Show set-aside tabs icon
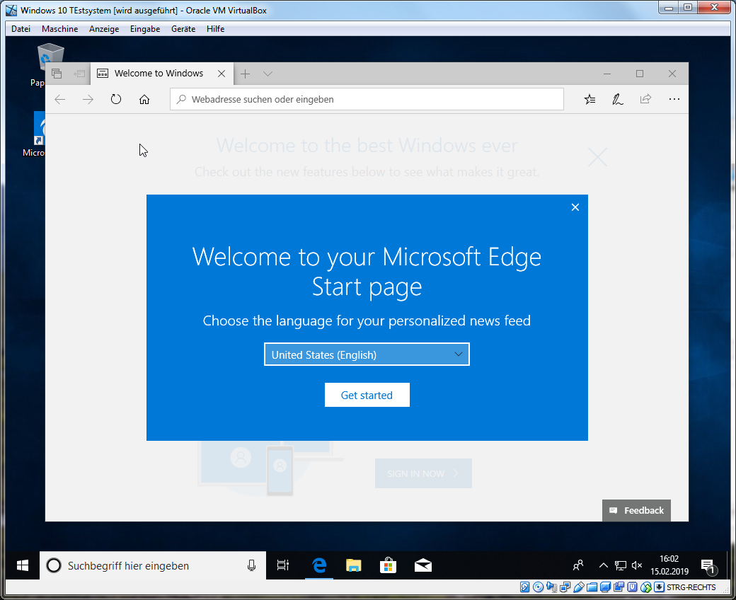Image resolution: width=736 pixels, height=600 pixels. [57, 74]
